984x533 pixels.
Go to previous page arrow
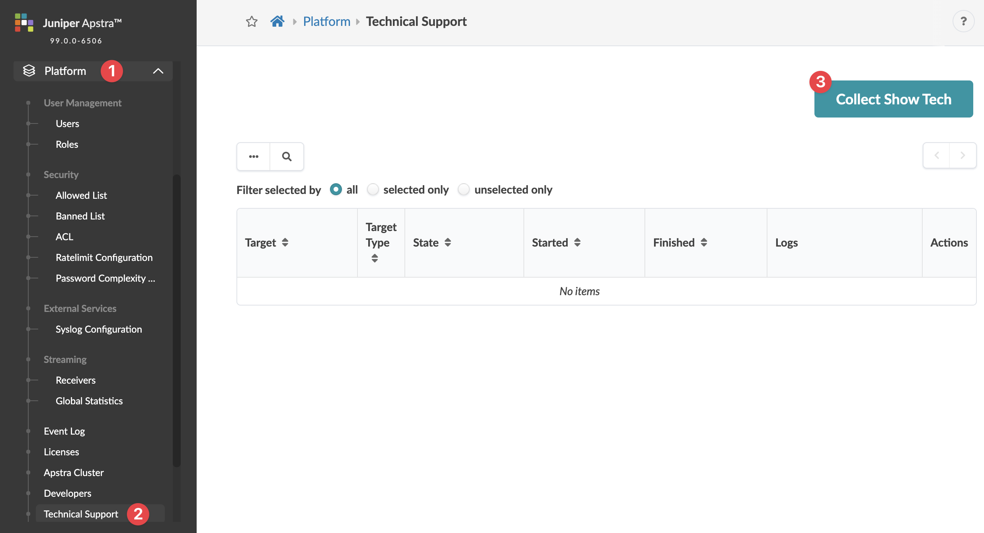coord(937,155)
